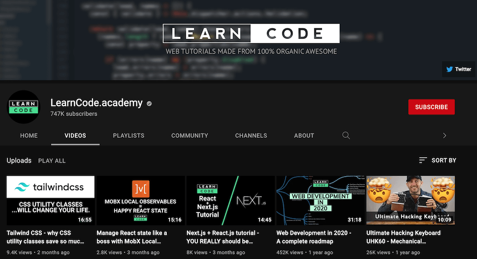The height and width of the screenshot is (259, 477).
Task: Click '9.4K views • 2 months ago' text
Action: pos(38,252)
